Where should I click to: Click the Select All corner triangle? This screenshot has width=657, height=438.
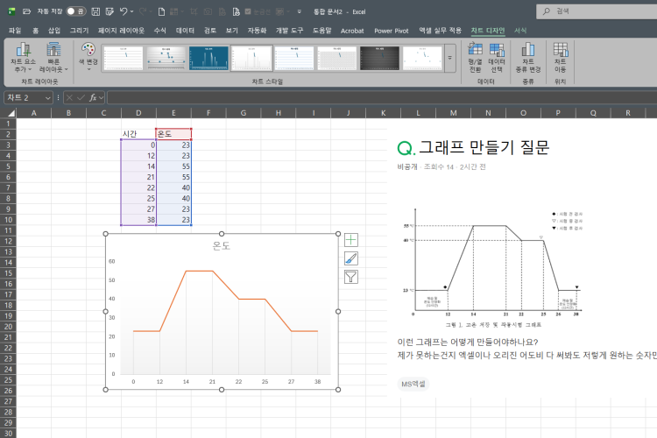click(x=11, y=113)
